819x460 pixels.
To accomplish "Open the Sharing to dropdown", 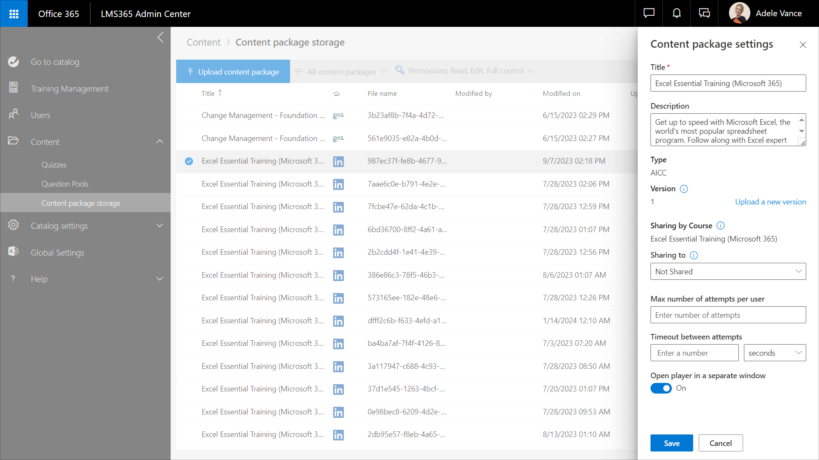I will click(728, 271).
